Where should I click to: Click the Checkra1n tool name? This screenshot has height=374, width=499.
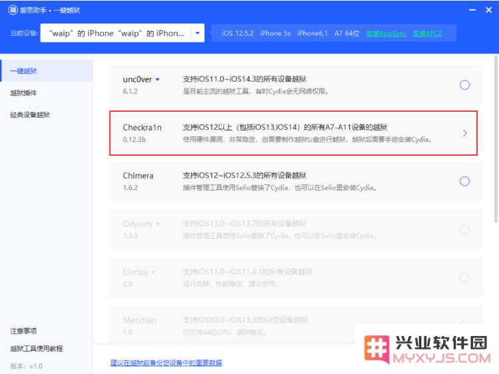click(x=142, y=128)
